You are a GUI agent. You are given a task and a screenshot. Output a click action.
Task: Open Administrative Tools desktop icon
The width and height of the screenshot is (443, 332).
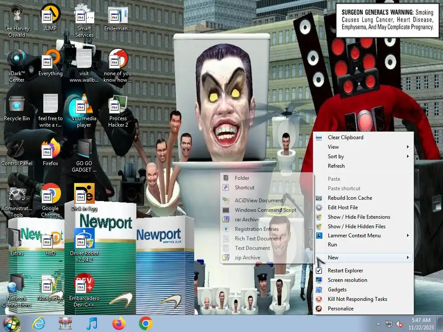(x=17, y=201)
